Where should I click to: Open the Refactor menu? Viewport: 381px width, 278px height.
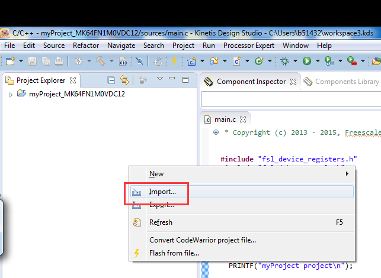click(x=86, y=46)
